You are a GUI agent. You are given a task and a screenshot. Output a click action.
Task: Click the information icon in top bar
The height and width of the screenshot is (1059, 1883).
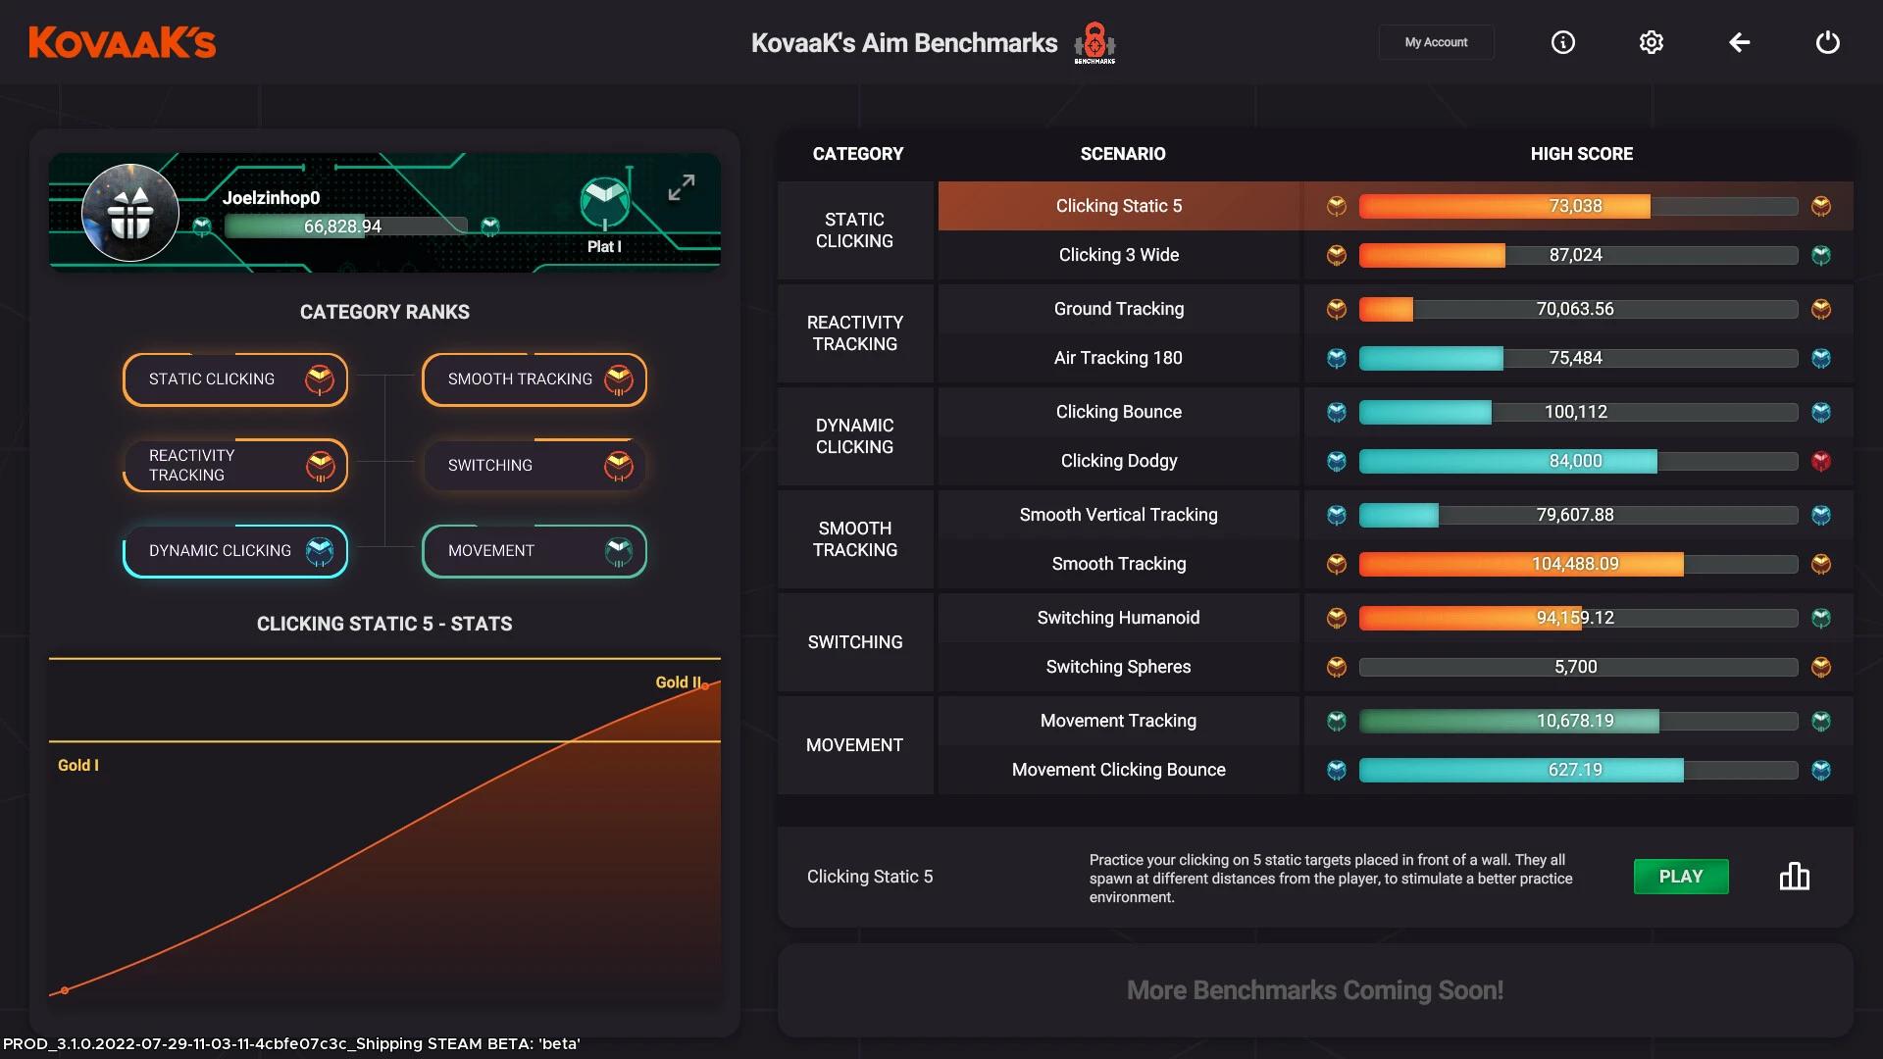click(1562, 41)
